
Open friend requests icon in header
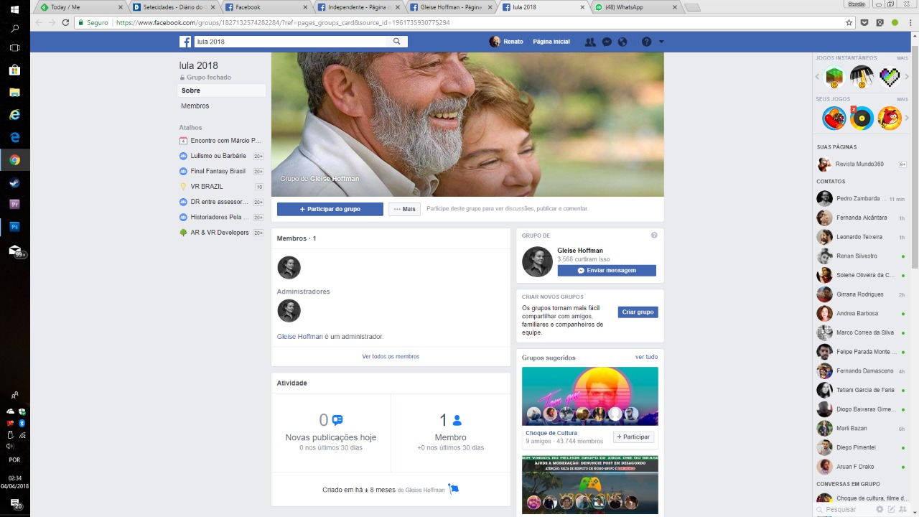click(x=590, y=42)
